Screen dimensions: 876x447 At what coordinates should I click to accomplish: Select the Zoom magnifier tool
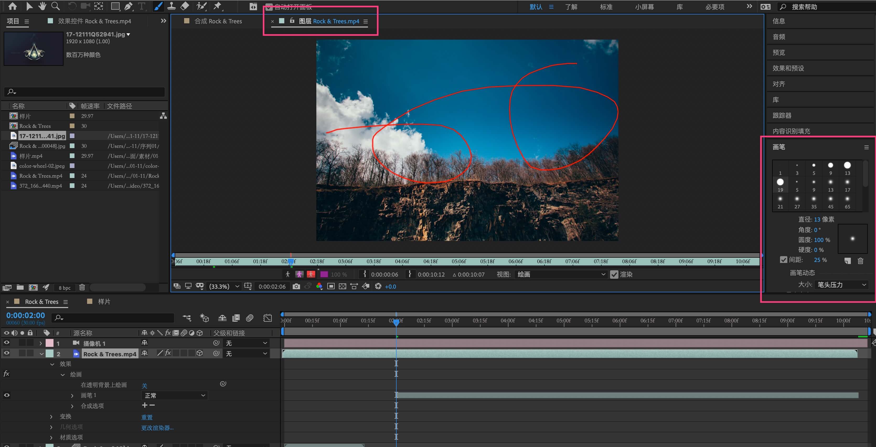pos(55,6)
